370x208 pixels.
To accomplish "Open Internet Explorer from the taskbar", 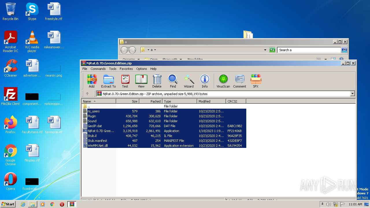I will click(x=23, y=204).
